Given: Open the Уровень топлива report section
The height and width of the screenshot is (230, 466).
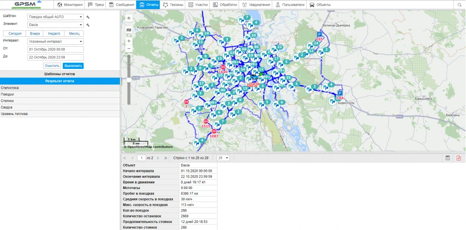Looking at the screenshot, I should point(60,114).
